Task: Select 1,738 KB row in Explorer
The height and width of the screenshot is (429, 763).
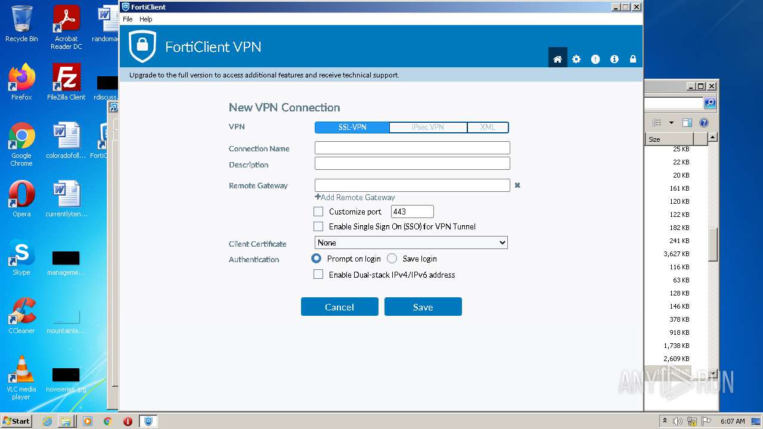Action: (x=676, y=346)
